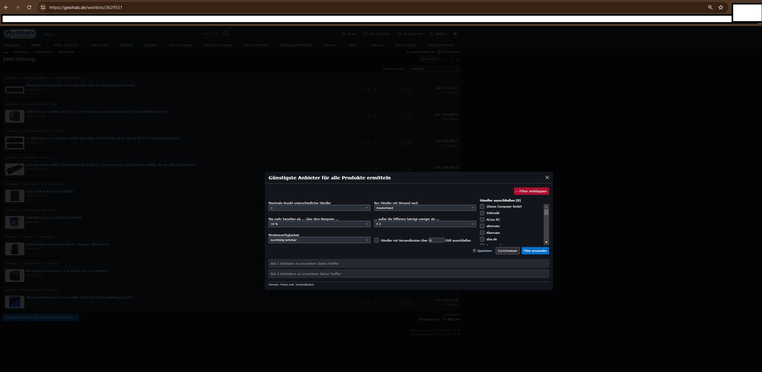Check the 1Deins Computer GmbH checkbox
Viewport: 762px width, 372px height.
(482, 206)
